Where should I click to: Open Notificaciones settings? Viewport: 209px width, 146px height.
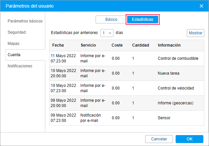(20, 66)
